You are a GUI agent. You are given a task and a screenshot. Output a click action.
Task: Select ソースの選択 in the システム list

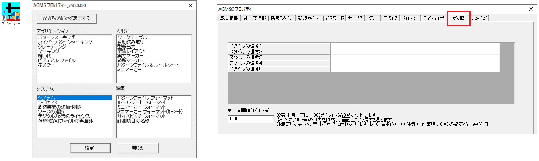[52, 112]
